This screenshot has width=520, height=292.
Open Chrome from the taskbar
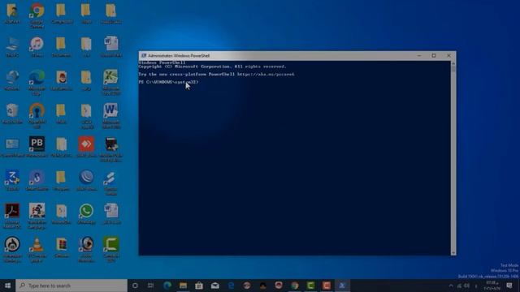pyautogui.click(x=294, y=286)
